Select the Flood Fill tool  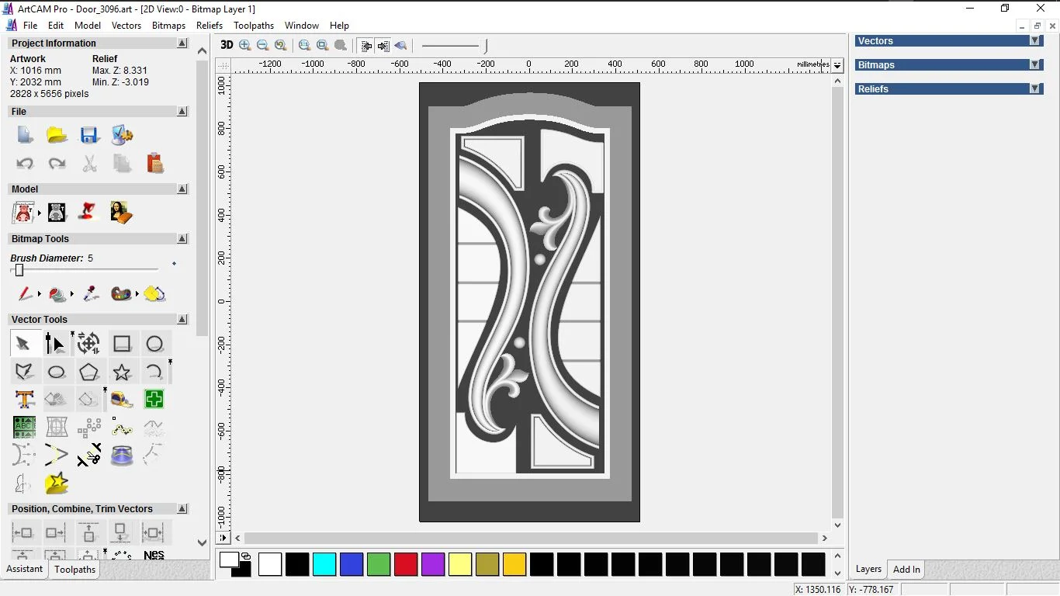pyautogui.click(x=57, y=294)
